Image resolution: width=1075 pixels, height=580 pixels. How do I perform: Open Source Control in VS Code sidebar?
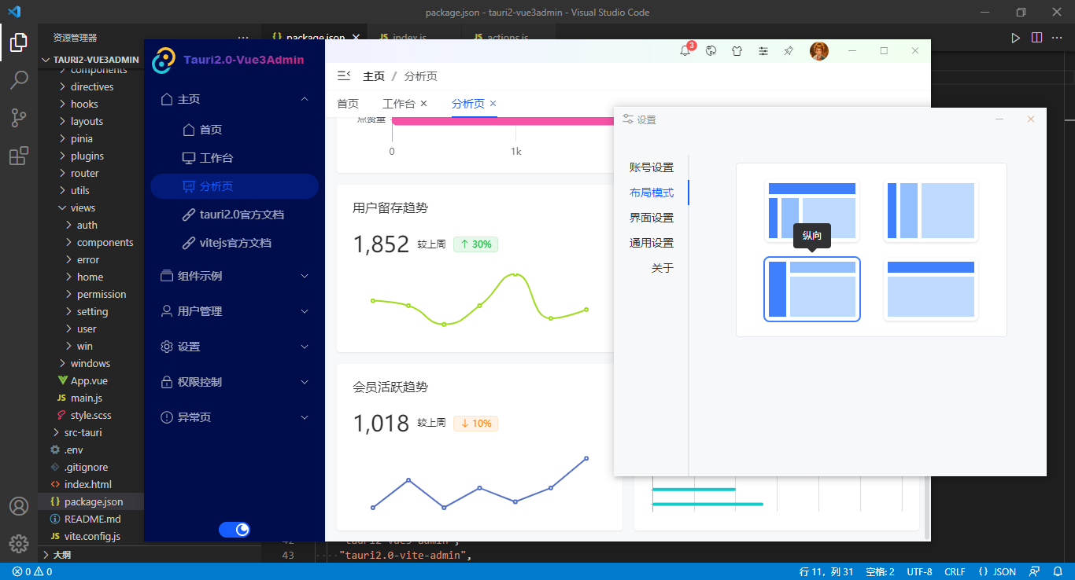click(x=18, y=116)
